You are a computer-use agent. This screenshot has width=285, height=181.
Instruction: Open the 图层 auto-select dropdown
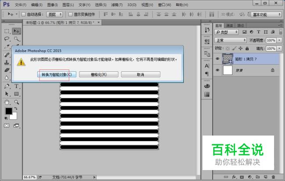54,14
